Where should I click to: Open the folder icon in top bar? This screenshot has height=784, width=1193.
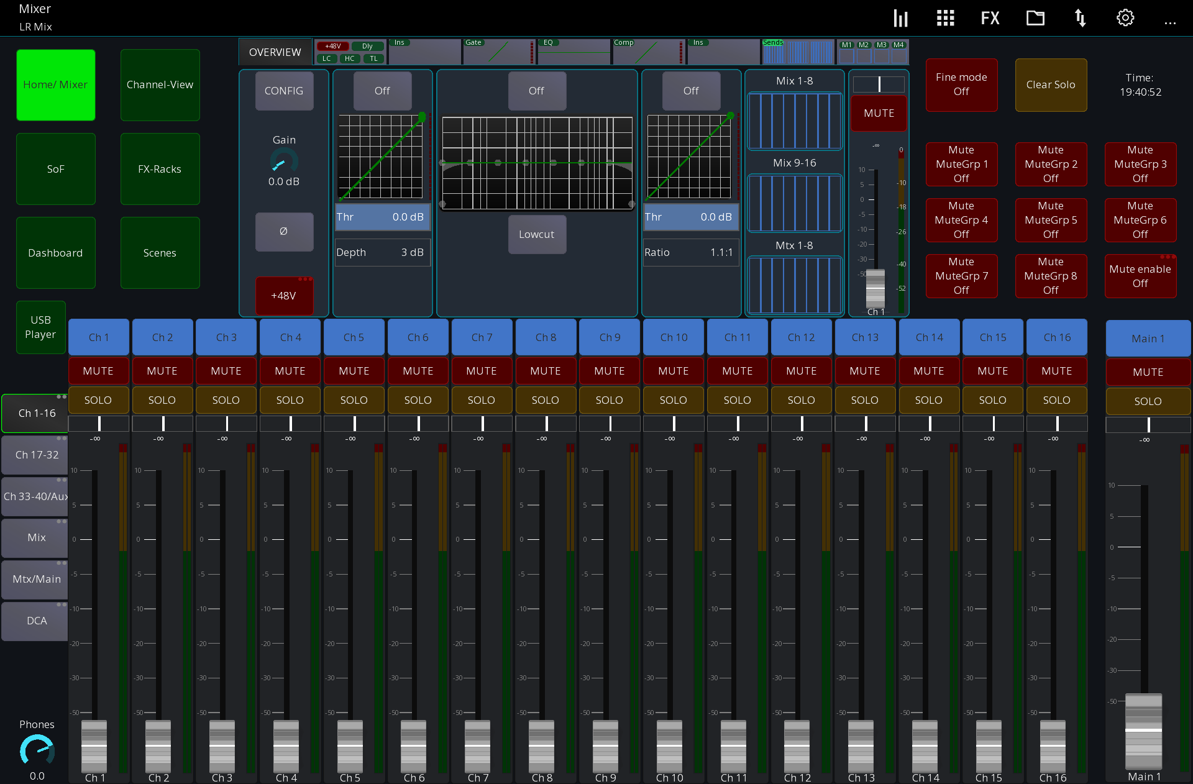click(x=1035, y=18)
